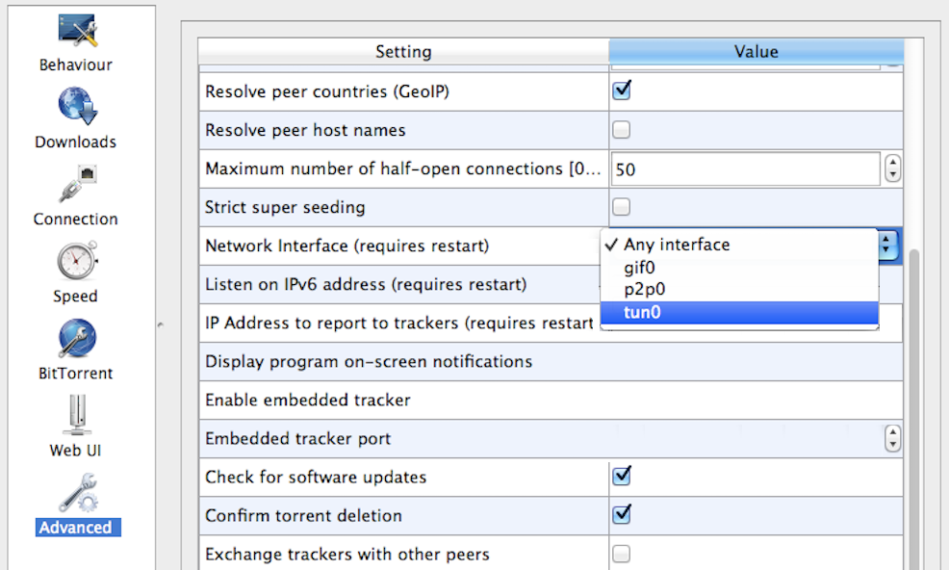This screenshot has height=570, width=949.
Task: Select the Connection settings icon
Action: click(x=75, y=185)
